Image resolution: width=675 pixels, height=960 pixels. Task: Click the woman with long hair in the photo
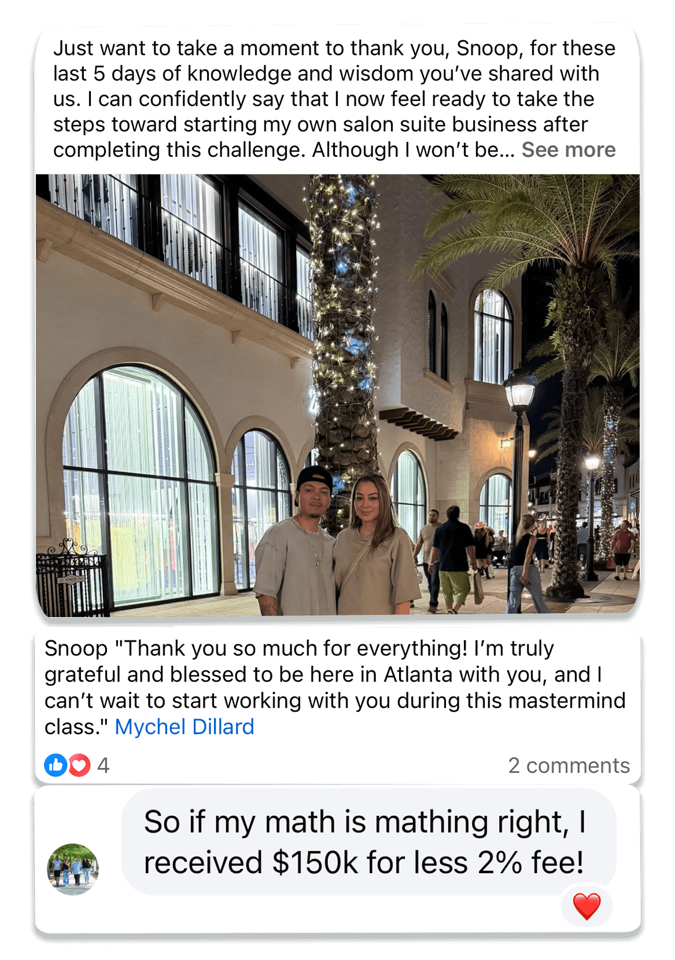click(375, 544)
